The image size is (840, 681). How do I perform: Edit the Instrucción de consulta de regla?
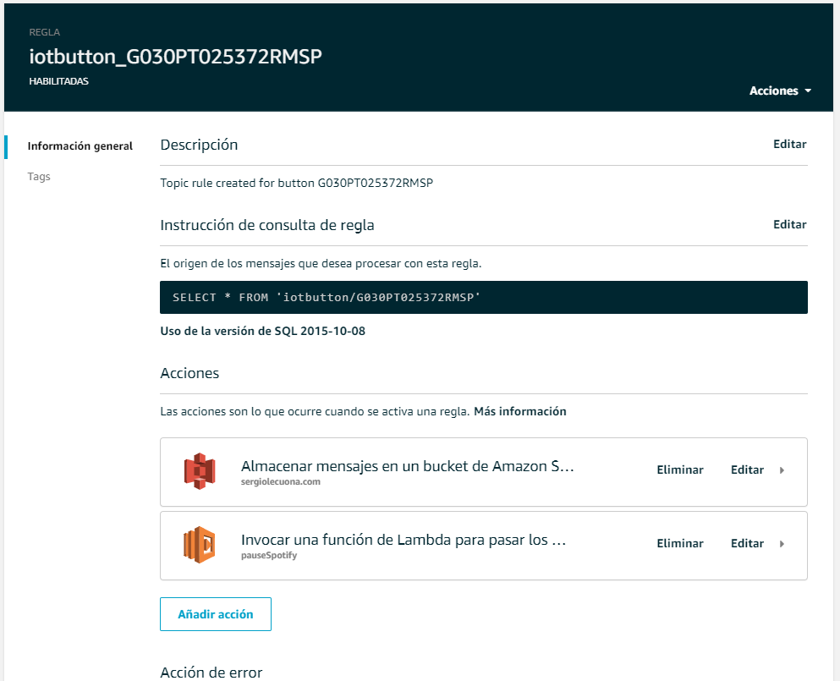click(789, 224)
